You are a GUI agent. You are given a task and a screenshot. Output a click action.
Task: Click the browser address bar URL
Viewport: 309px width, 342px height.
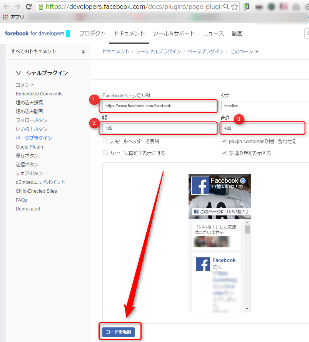[134, 7]
